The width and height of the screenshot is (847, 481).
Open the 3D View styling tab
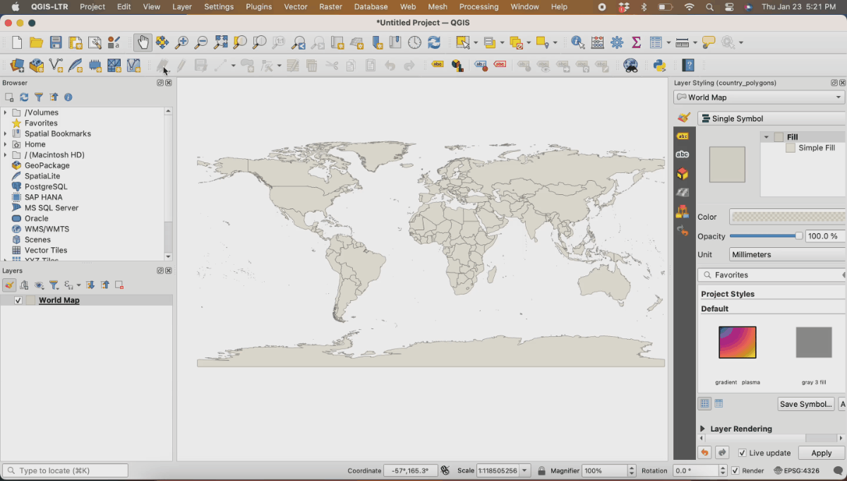682,173
